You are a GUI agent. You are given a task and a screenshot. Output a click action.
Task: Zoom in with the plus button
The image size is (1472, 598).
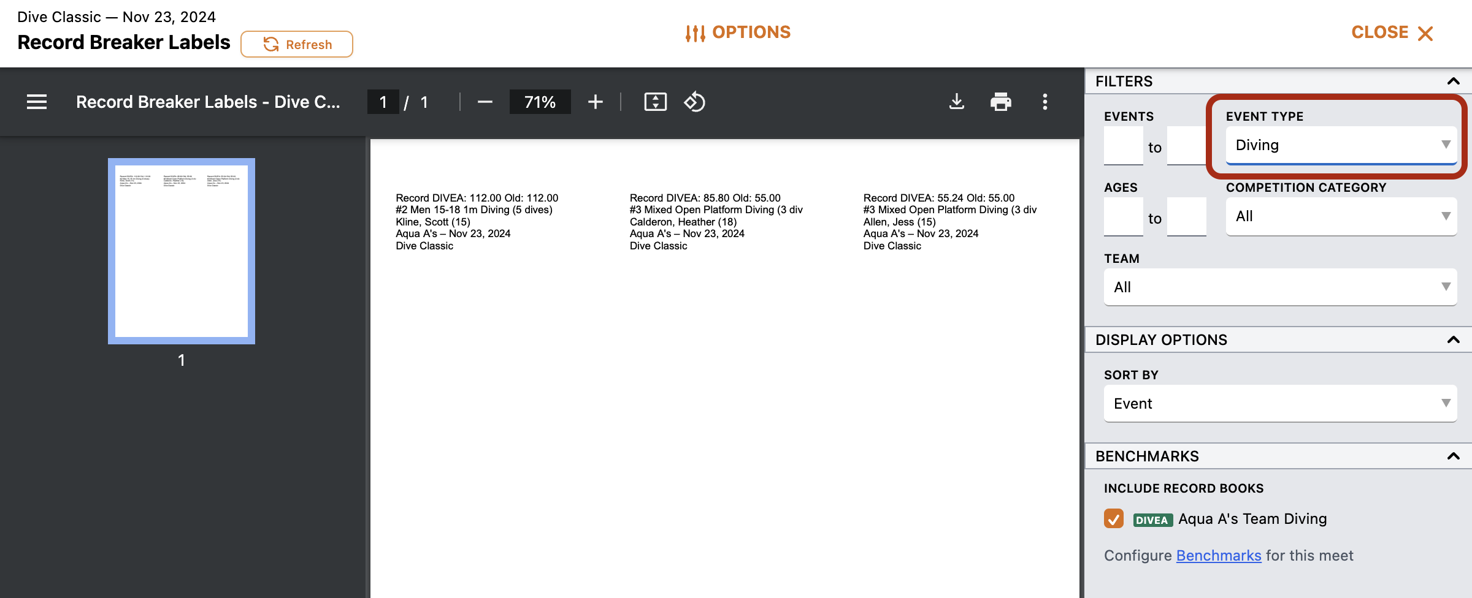pyautogui.click(x=595, y=102)
